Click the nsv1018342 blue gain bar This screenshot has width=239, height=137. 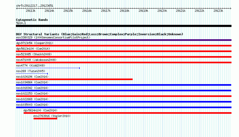point(124,91)
